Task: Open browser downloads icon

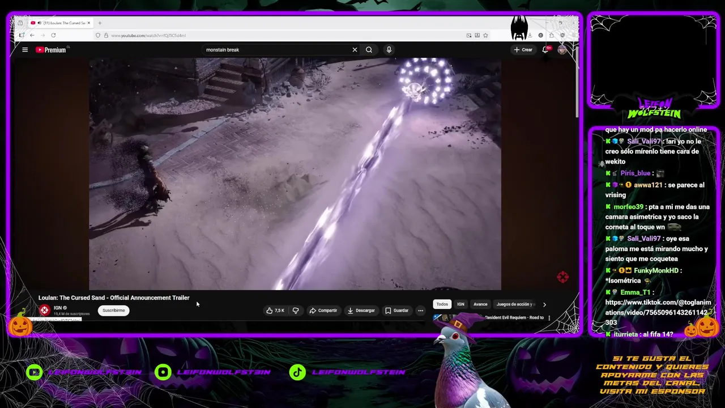Action: pos(530,35)
